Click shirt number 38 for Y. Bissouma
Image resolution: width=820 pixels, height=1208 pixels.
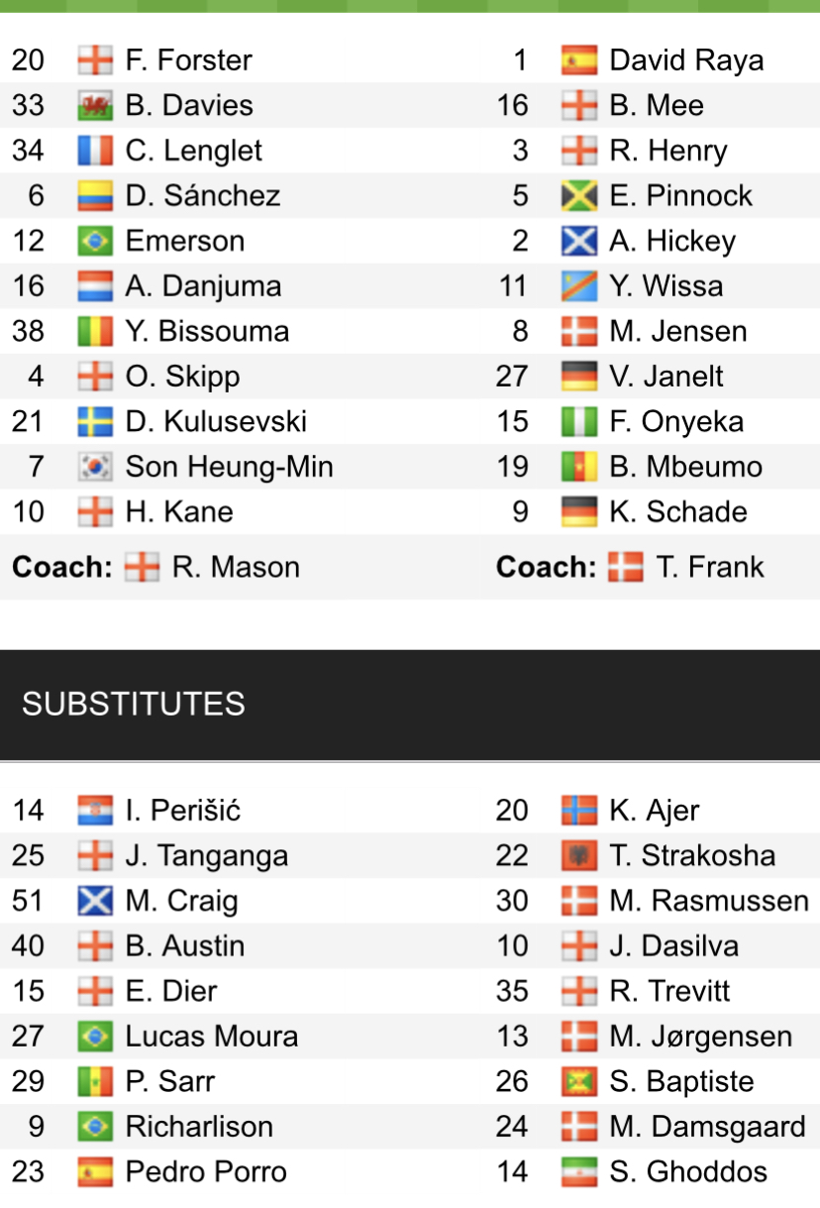[28, 331]
